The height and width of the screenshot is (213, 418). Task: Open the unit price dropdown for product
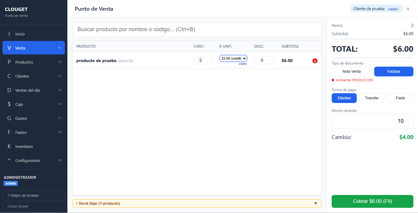(x=233, y=58)
